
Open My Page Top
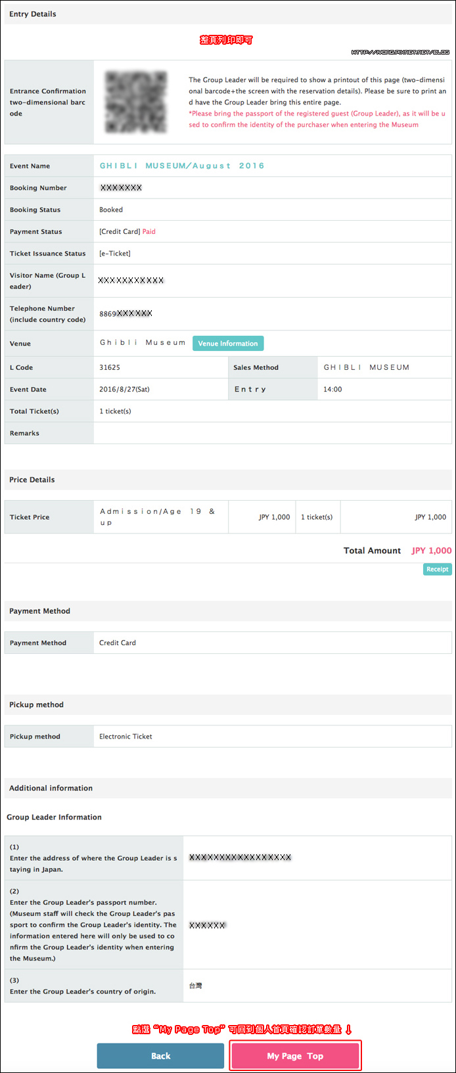pos(295,1056)
